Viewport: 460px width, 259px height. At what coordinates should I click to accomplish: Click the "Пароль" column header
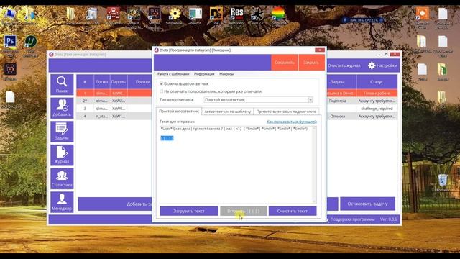coord(119,81)
